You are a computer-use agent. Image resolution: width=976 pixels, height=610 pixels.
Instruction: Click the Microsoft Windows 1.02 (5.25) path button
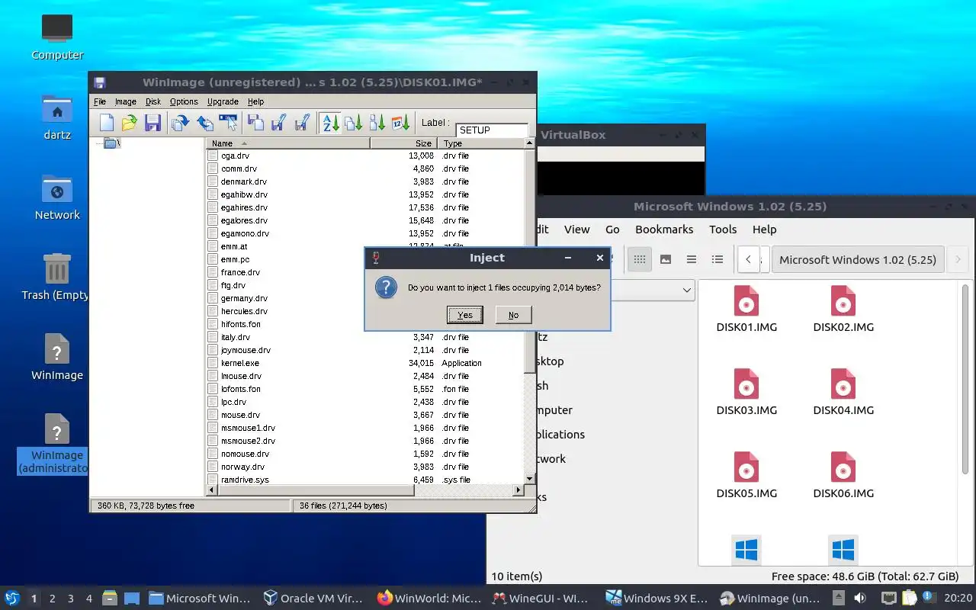(858, 259)
